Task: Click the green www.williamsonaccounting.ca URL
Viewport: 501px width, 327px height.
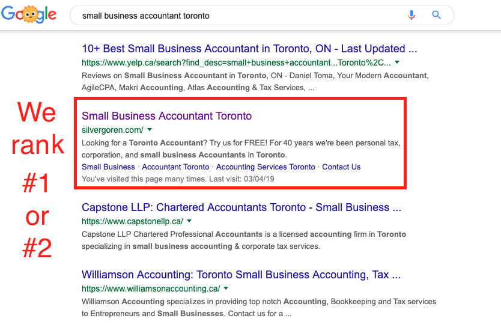Action: click(151, 289)
